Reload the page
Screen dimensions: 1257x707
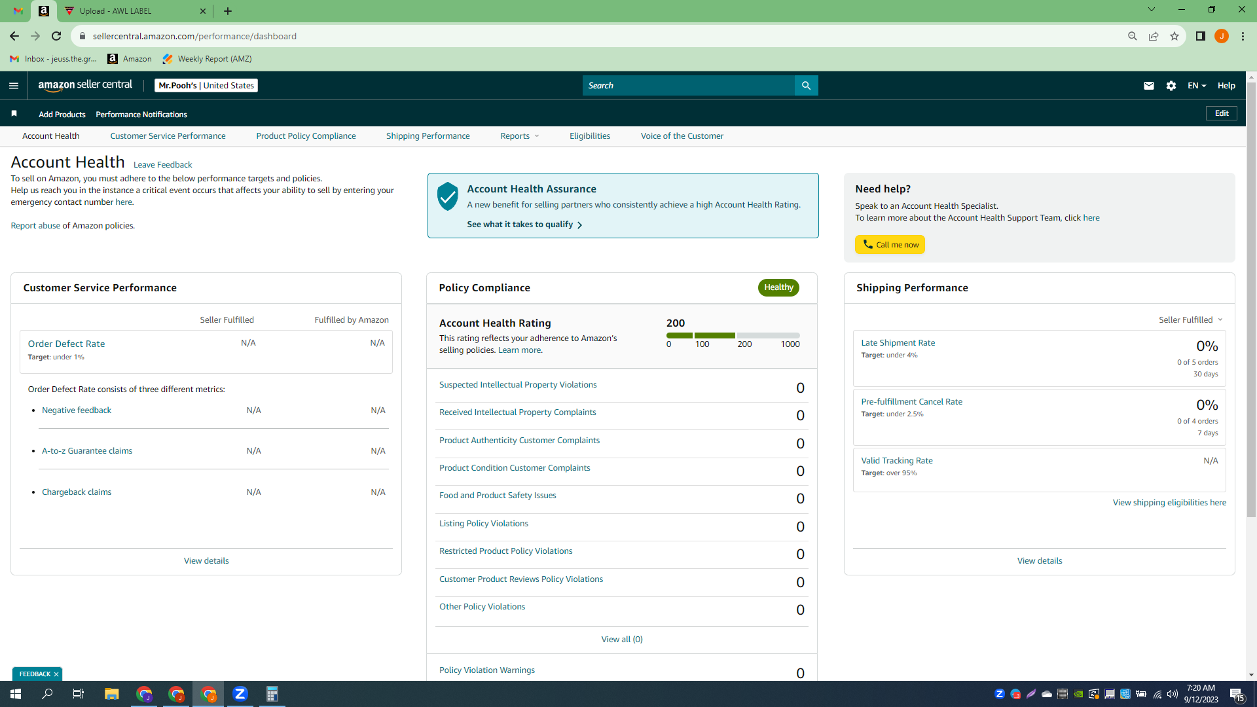click(x=56, y=36)
